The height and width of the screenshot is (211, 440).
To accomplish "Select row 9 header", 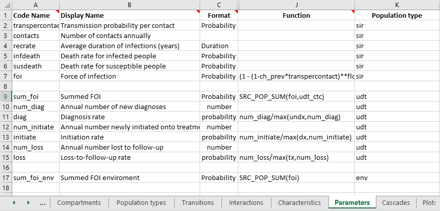I will click(x=6, y=97).
